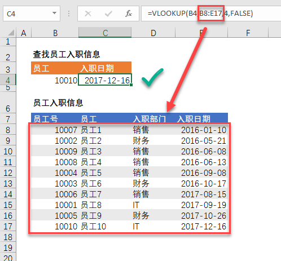Select column B header
This screenshot has width=281, height=261.
coord(55,33)
